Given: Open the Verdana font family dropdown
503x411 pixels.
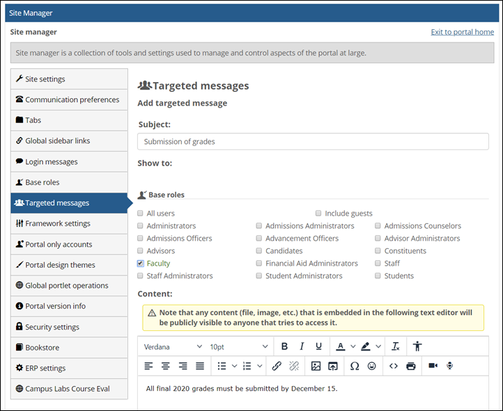Looking at the screenshot, I should click(x=173, y=346).
